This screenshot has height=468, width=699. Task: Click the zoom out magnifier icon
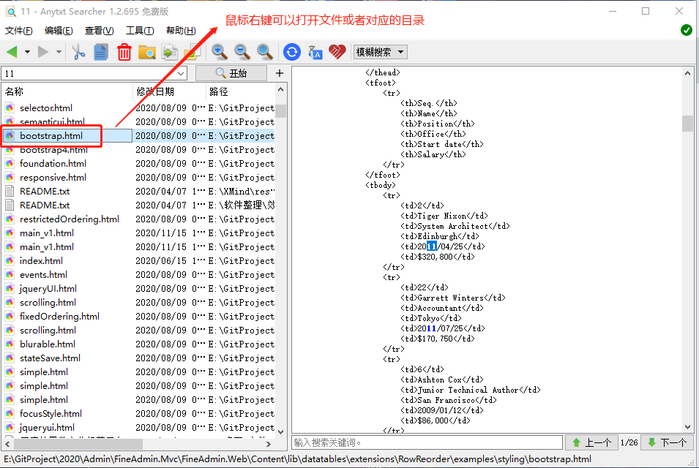[x=242, y=52]
